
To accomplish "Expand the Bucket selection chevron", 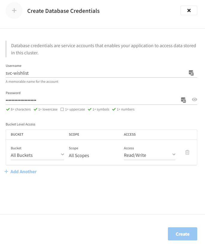I will [x=63, y=154].
